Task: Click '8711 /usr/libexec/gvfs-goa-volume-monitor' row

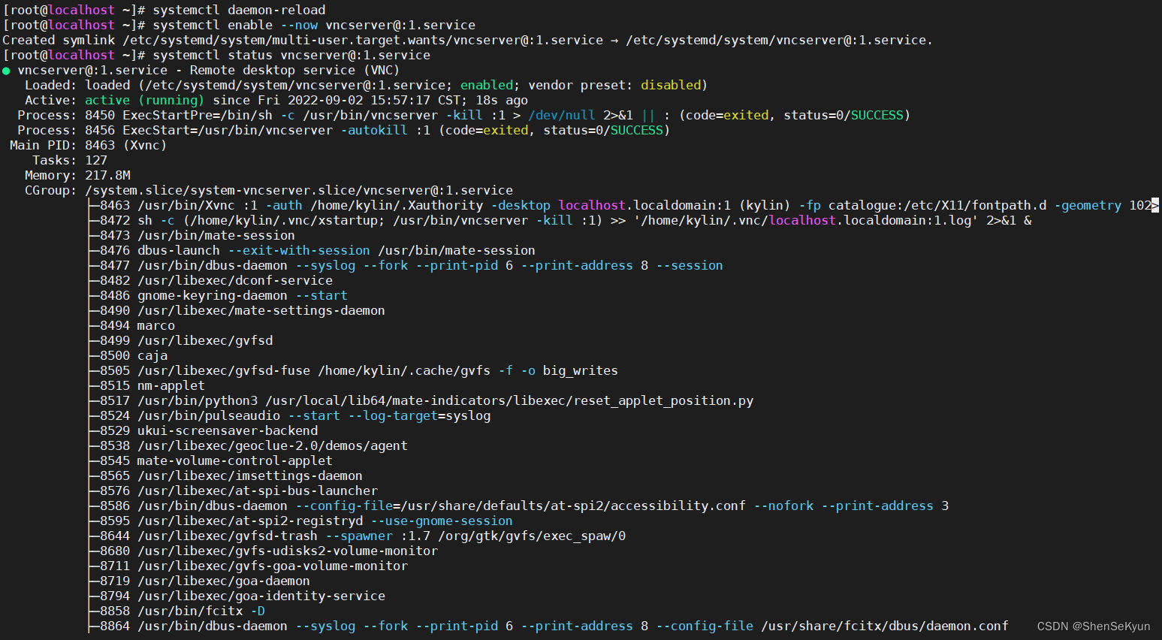Action: pos(248,566)
